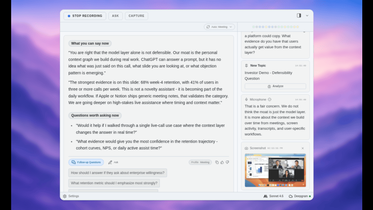Click the bullet about retention trajectory confidence

point(147,144)
